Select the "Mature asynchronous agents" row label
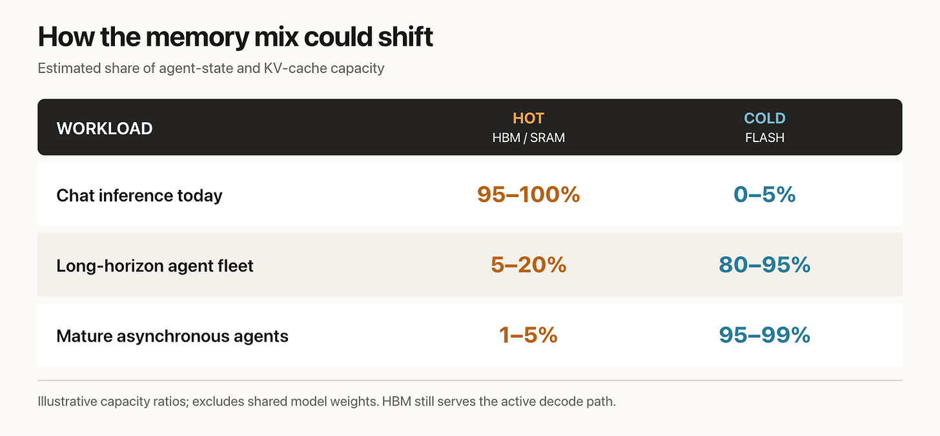The image size is (940, 436). point(172,336)
